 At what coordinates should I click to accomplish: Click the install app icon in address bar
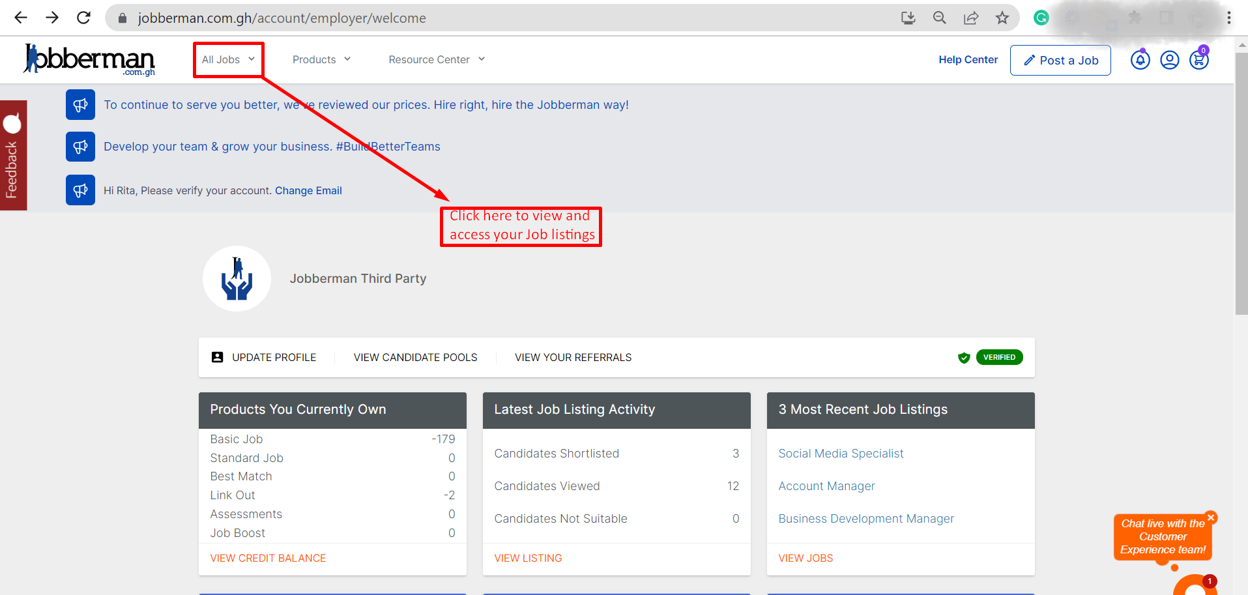click(908, 18)
